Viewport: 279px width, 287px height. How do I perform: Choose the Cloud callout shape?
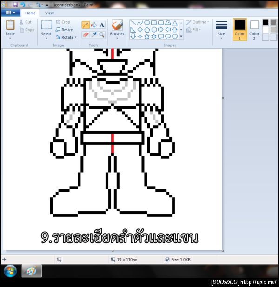[175, 36]
